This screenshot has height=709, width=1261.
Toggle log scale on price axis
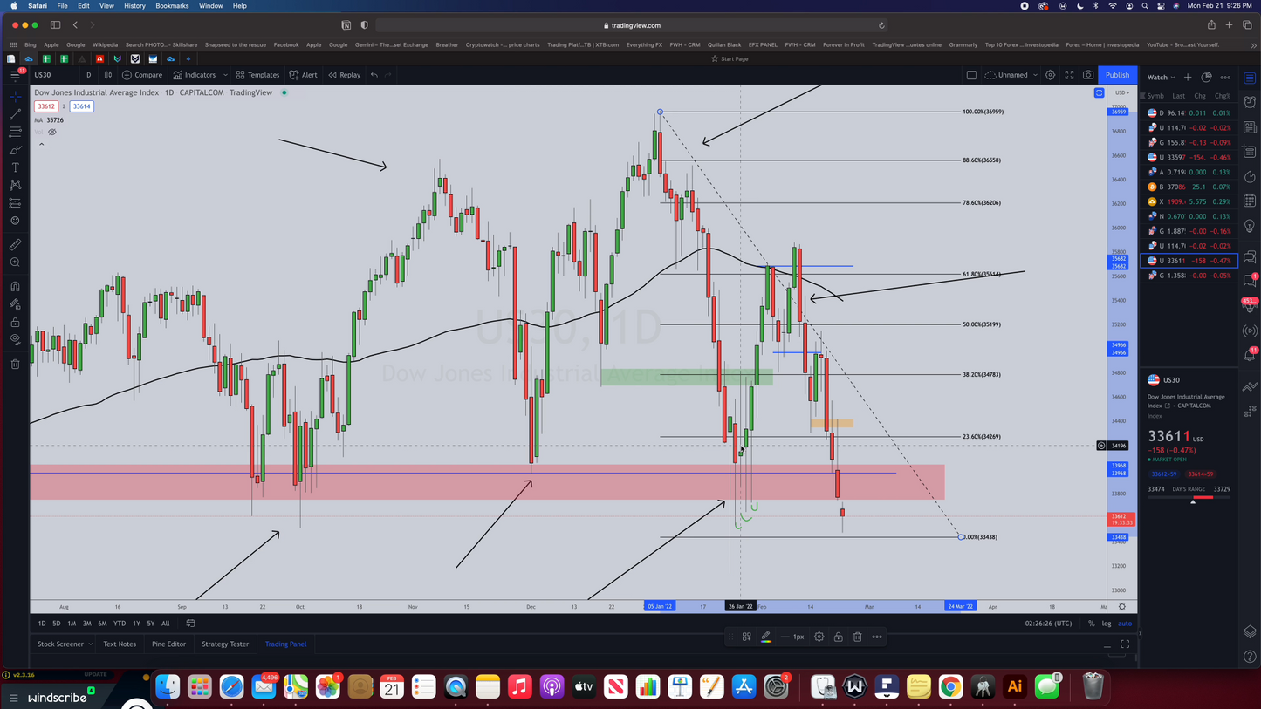1107,624
